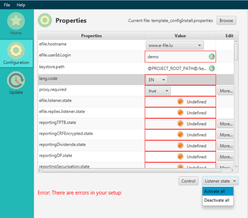Expand the proxy.required true dropdown
The height and width of the screenshot is (218, 248).
[158, 91]
